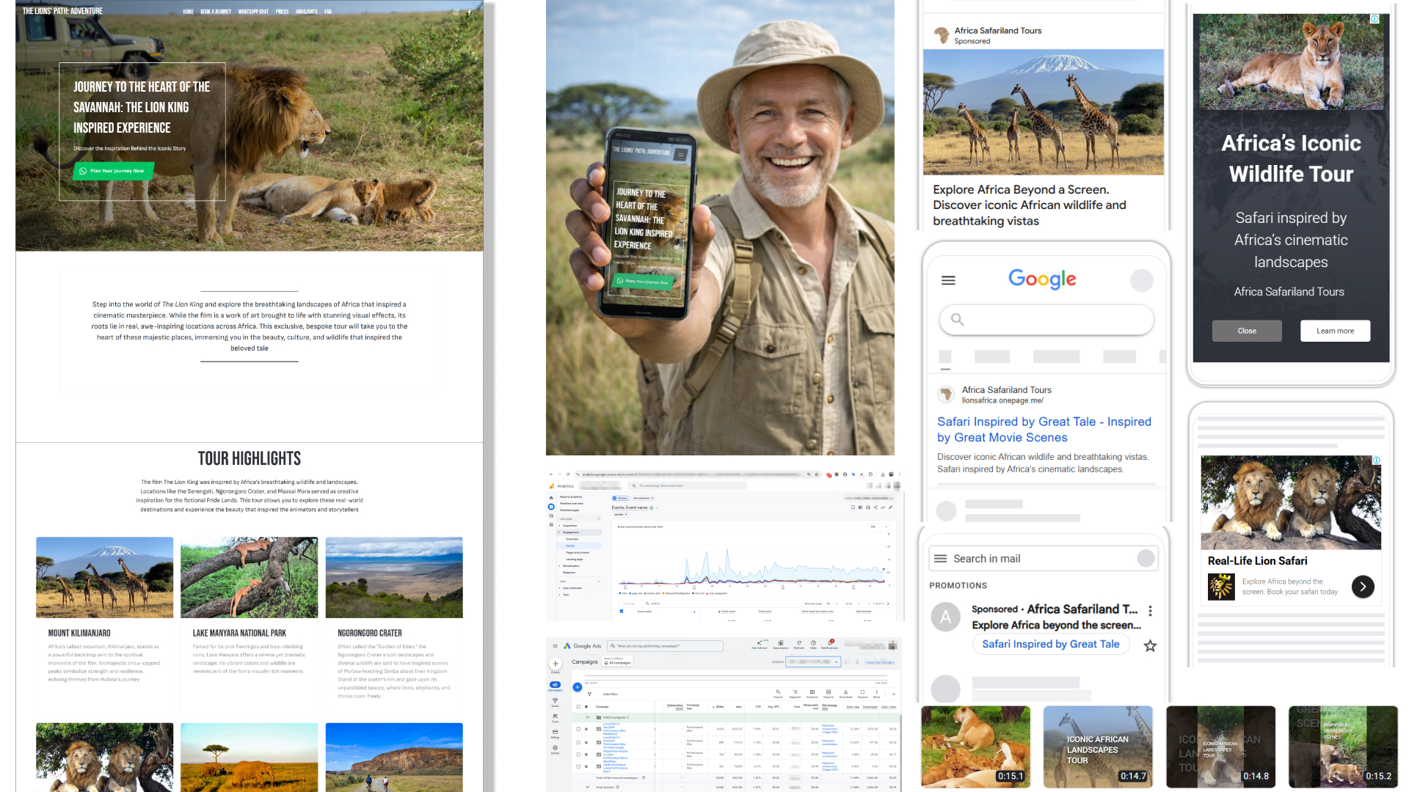Open Admin in the Google Ads sidebar
This screenshot has width=1409, height=792.
tap(555, 749)
